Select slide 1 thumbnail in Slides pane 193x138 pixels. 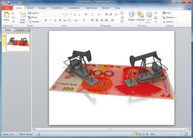point(18,43)
